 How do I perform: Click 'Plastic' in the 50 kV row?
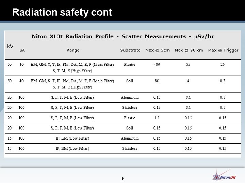[x=130, y=64]
